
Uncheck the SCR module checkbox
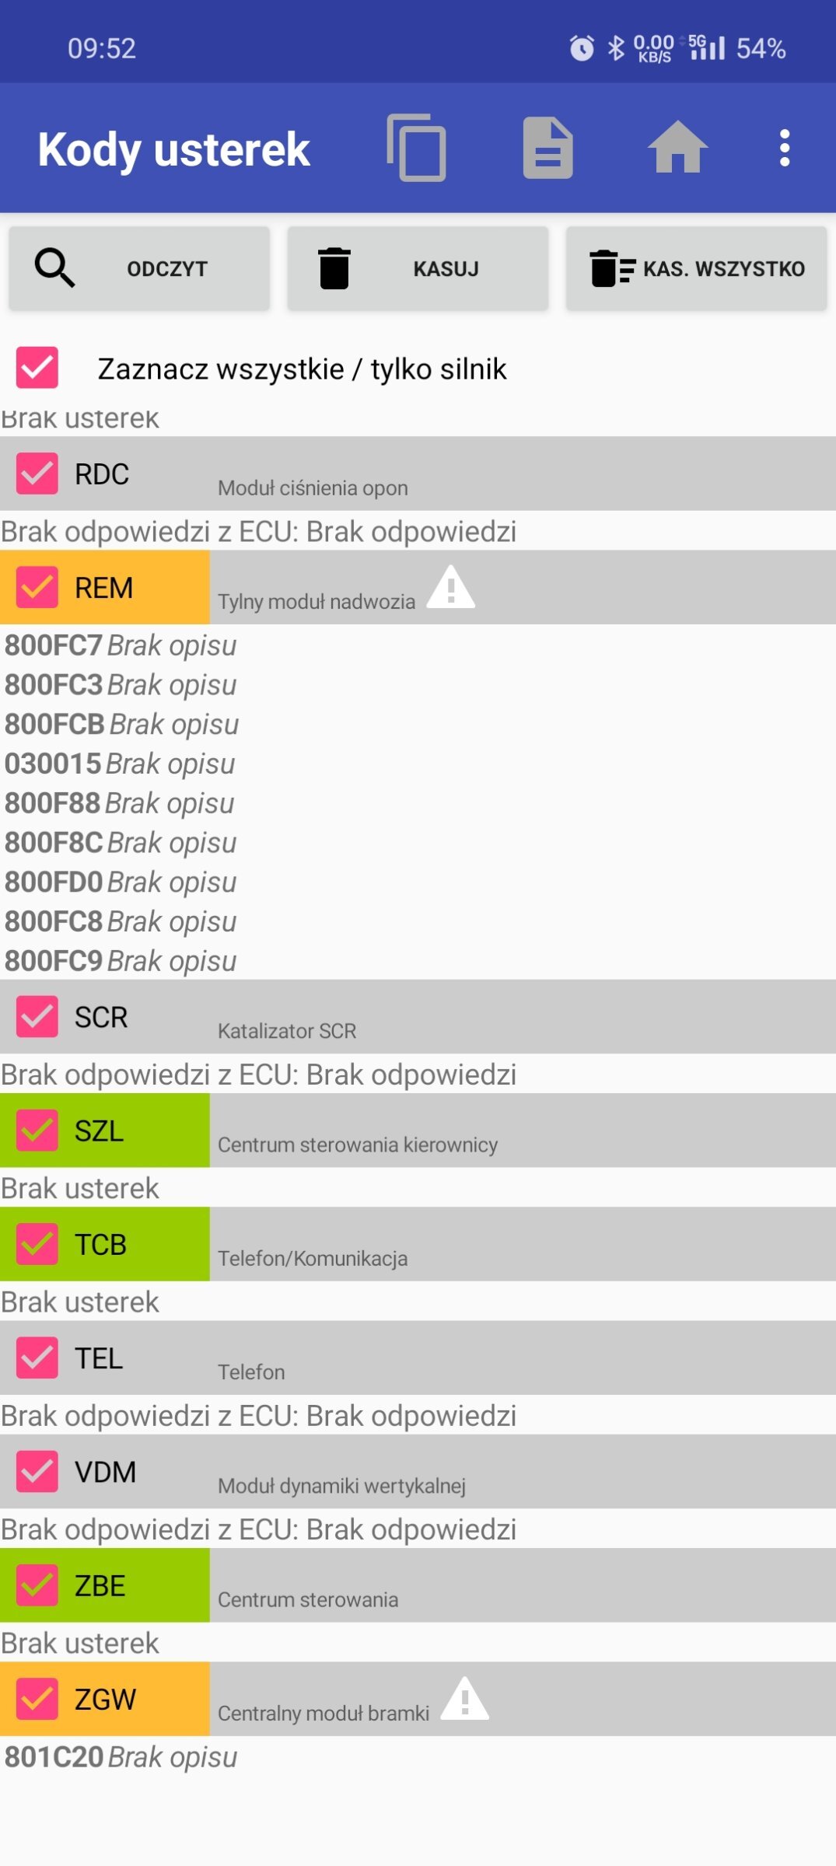pos(37,1017)
